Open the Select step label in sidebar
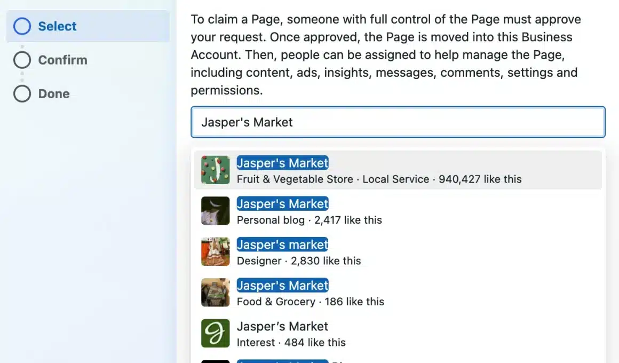619x363 pixels. point(57,26)
